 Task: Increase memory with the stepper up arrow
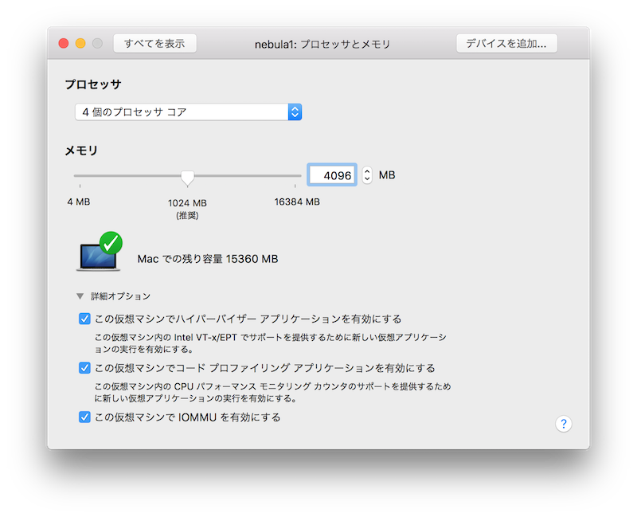(367, 170)
